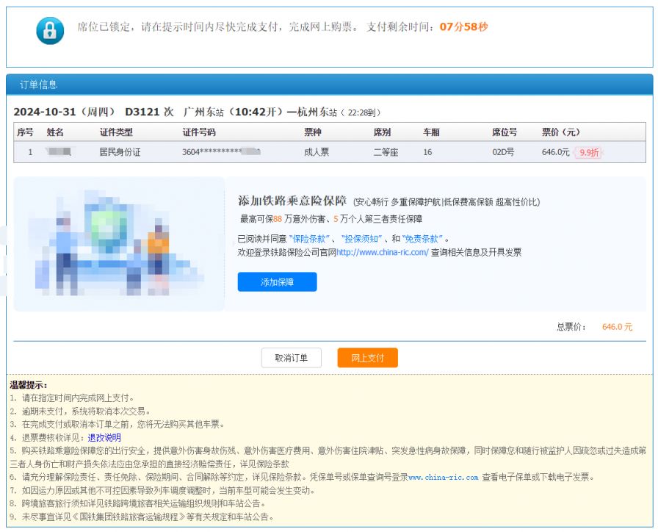Click the blue lock icon
The height and width of the screenshot is (532, 658).
coord(50,30)
